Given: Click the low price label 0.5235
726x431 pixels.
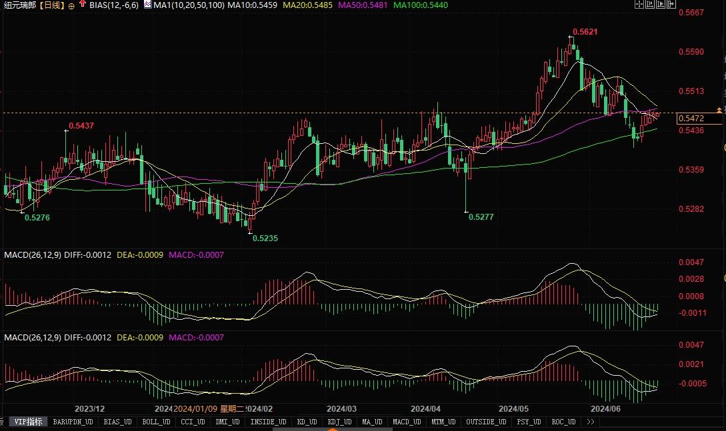Looking at the screenshot, I should (x=265, y=238).
